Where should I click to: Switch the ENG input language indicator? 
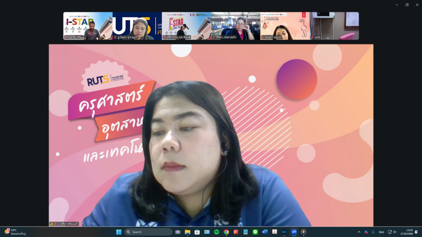381,232
